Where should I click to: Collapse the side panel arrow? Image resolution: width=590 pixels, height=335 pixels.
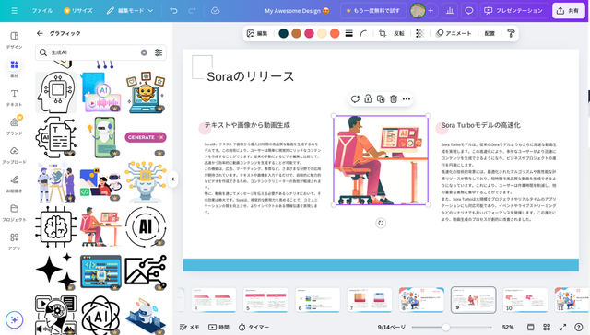click(x=172, y=179)
